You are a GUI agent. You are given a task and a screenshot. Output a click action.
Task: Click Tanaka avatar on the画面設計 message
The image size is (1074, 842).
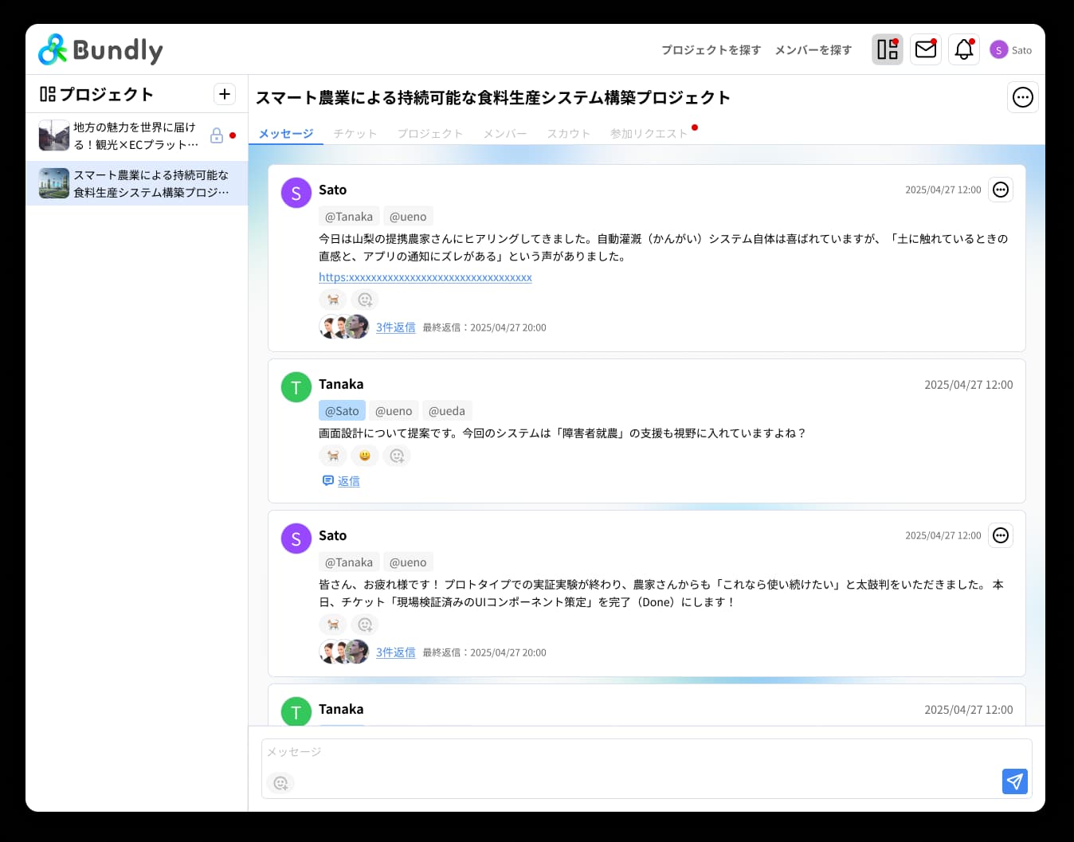point(296,387)
